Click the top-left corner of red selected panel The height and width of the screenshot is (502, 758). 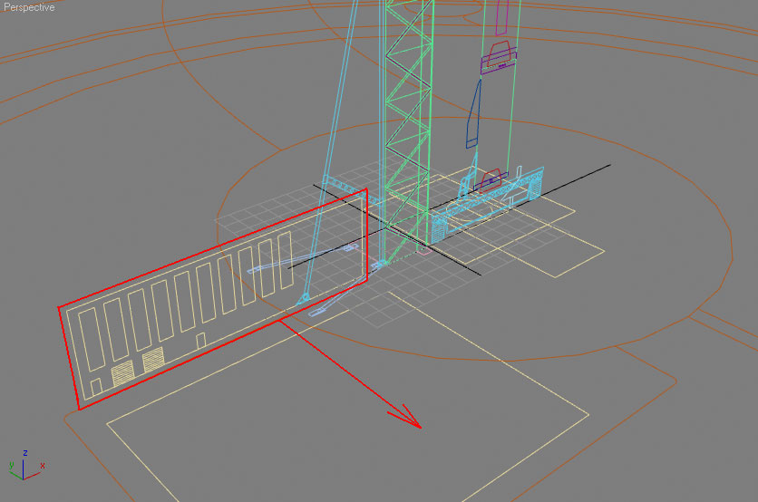[x=60, y=307]
